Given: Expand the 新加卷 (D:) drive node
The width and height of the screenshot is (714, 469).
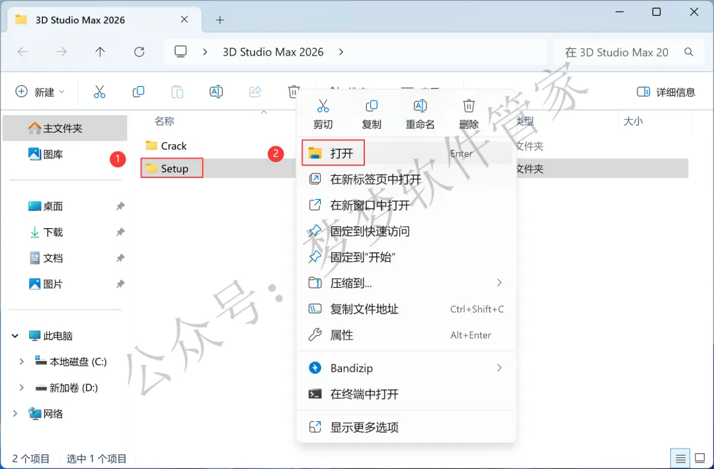Looking at the screenshot, I should [21, 388].
